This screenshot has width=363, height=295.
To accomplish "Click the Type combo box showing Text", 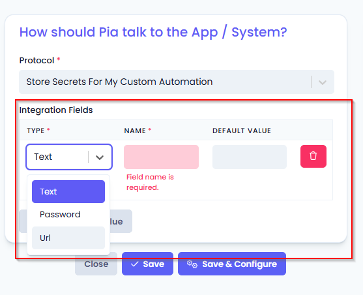I will [69, 157].
